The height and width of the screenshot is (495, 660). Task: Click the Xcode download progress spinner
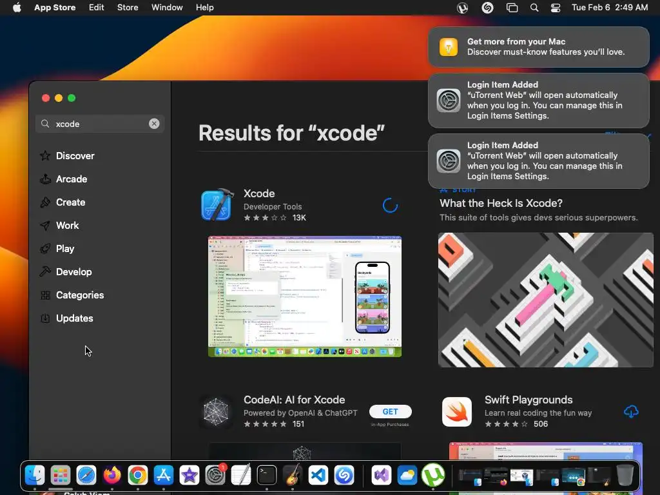tap(390, 206)
